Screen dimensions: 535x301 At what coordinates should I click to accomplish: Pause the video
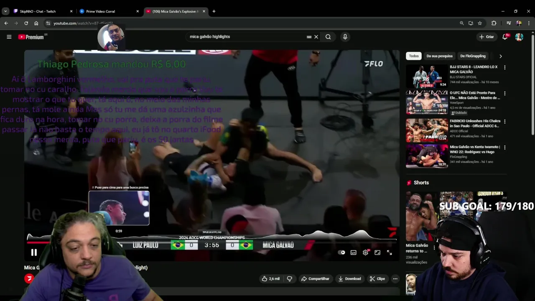[34, 253]
